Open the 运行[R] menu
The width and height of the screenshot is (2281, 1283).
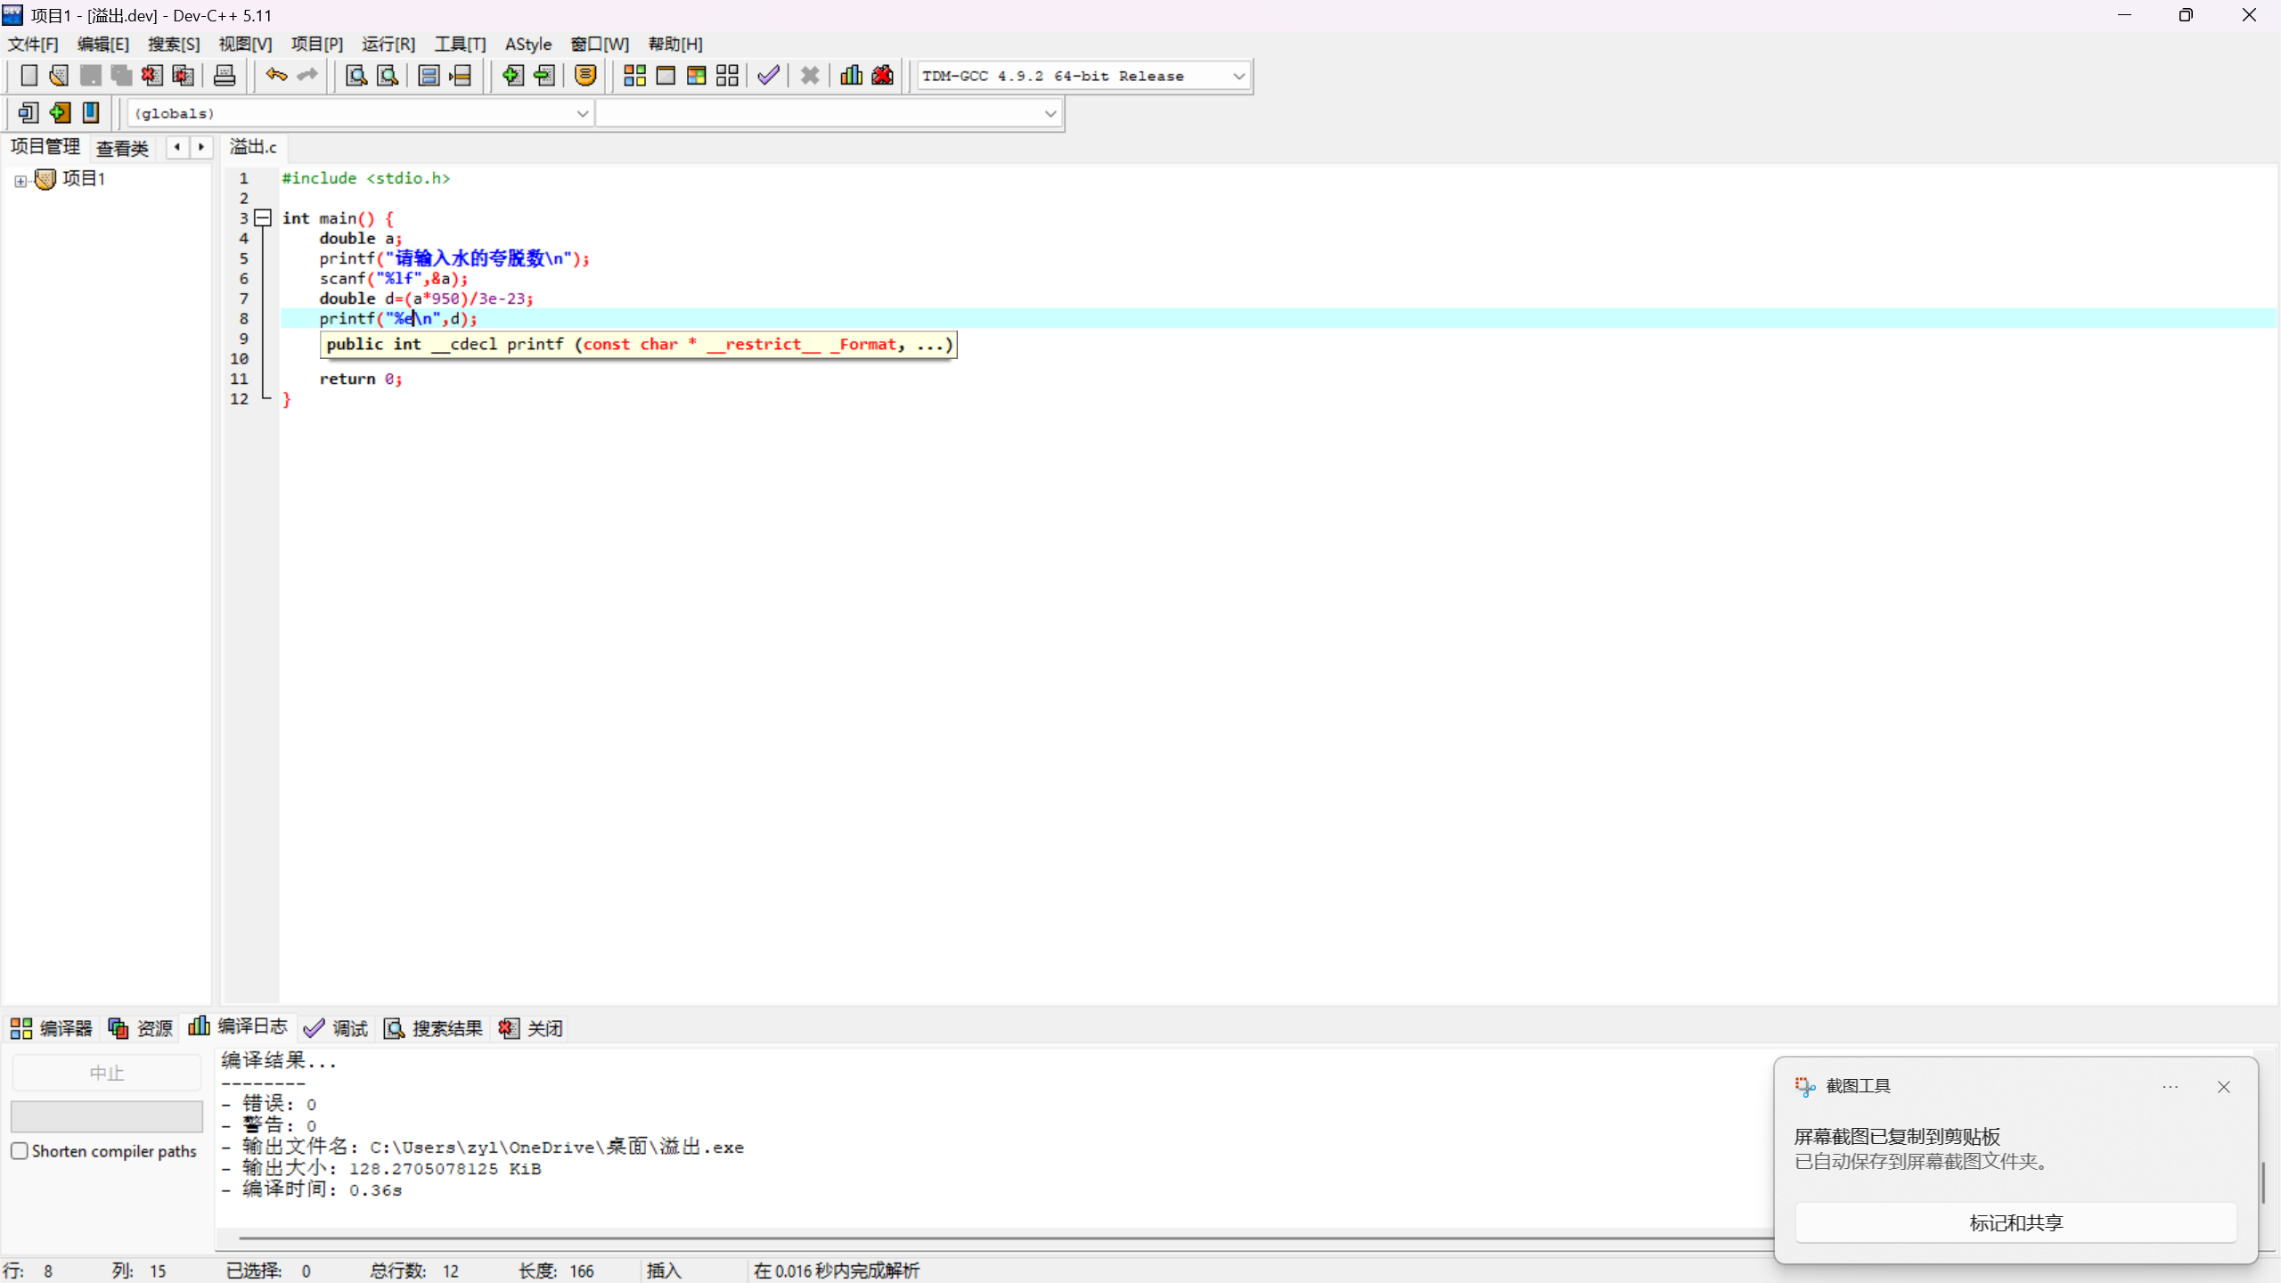388,44
